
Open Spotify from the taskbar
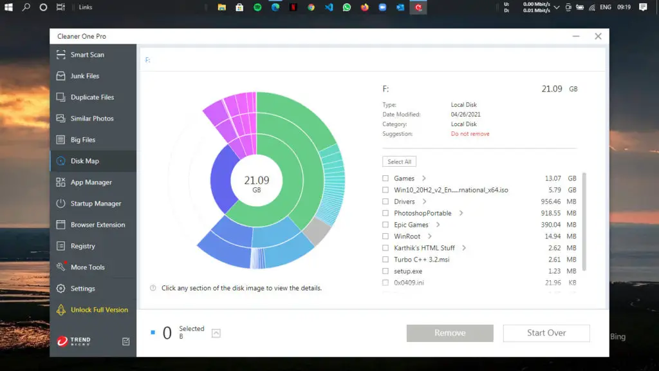coord(257,7)
